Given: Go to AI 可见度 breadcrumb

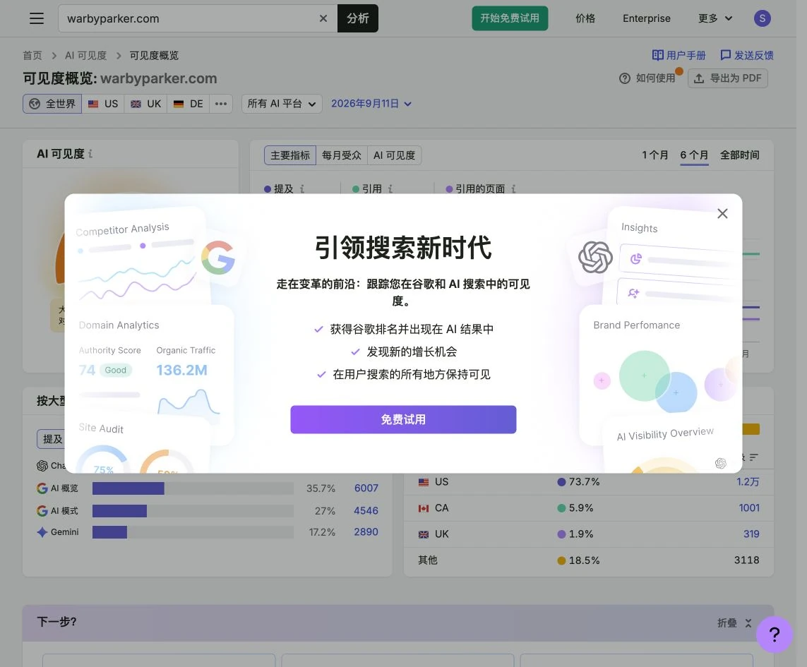Looking at the screenshot, I should click(x=85, y=56).
